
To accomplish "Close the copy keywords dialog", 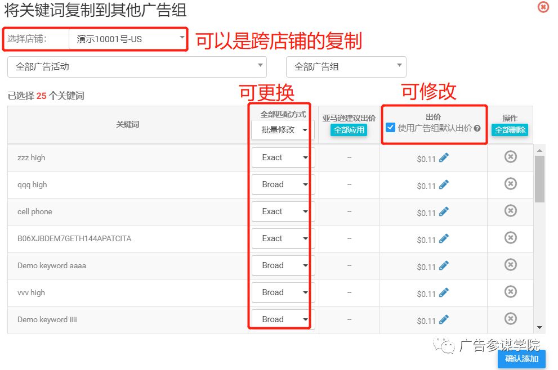I will (543, 7).
